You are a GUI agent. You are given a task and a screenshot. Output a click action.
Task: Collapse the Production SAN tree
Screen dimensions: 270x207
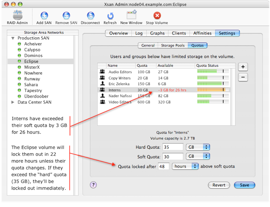(x=13, y=38)
